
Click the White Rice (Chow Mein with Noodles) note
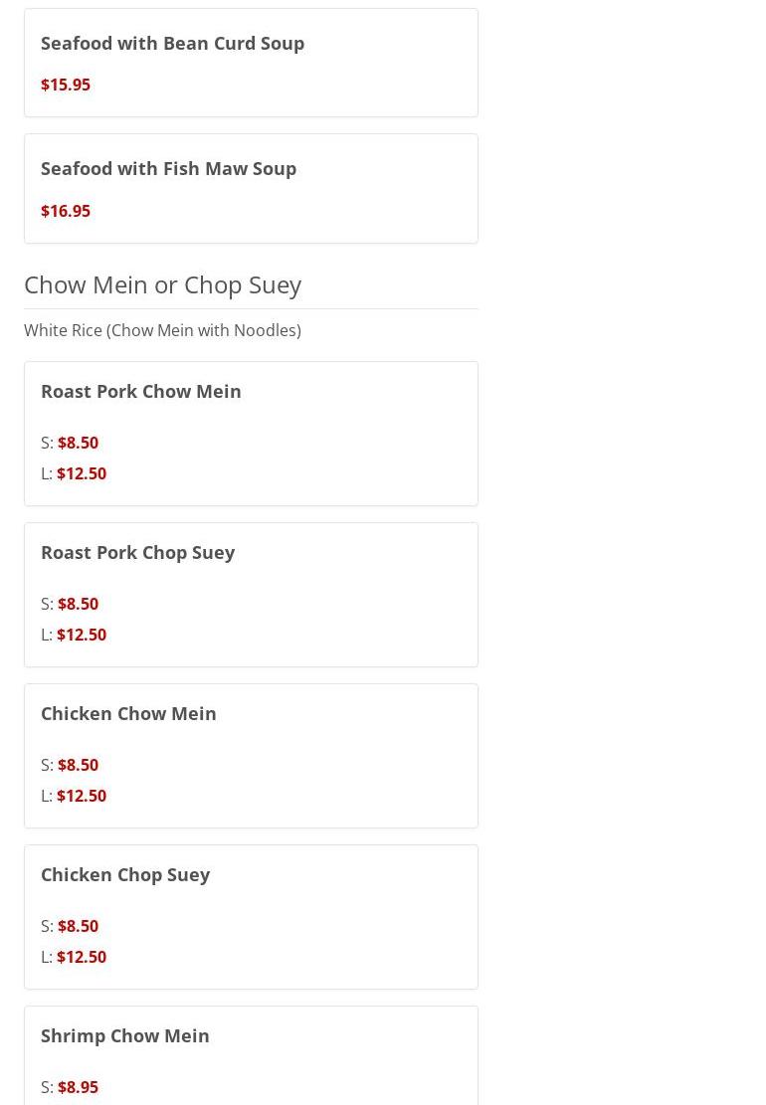163,330
